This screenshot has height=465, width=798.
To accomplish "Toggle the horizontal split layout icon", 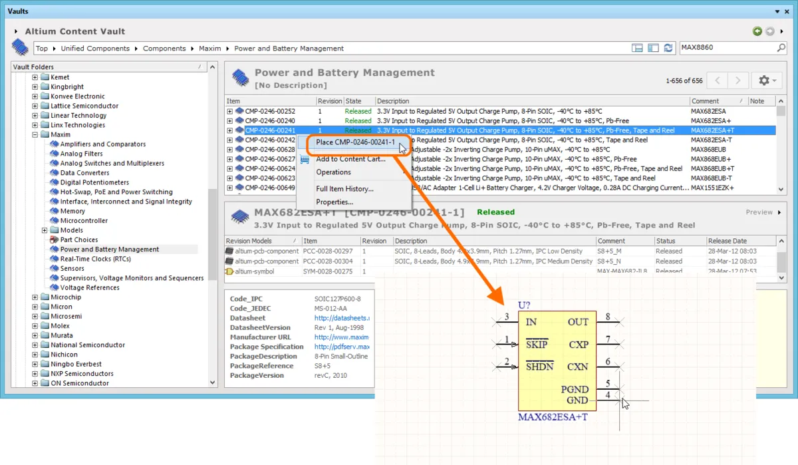I will (637, 48).
